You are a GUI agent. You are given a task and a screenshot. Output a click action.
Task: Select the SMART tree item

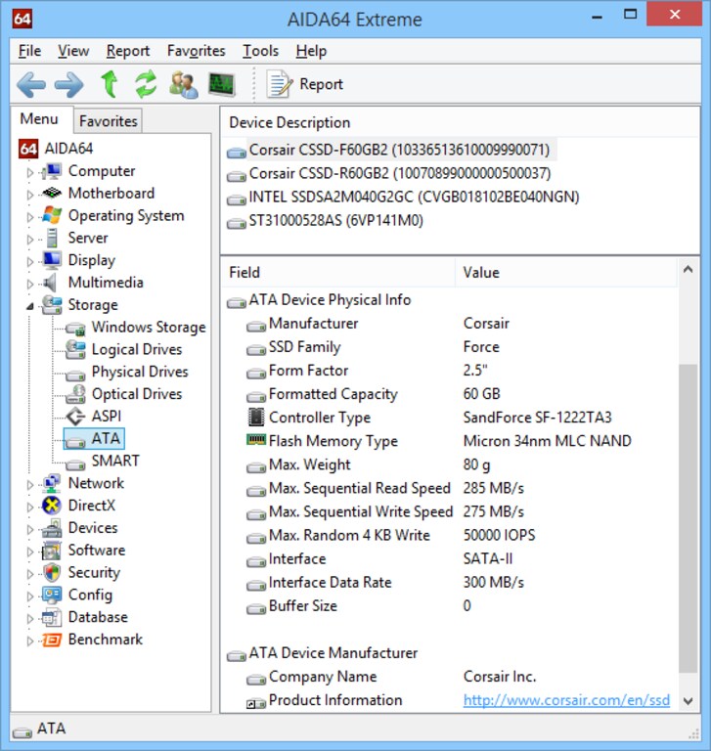coord(114,461)
